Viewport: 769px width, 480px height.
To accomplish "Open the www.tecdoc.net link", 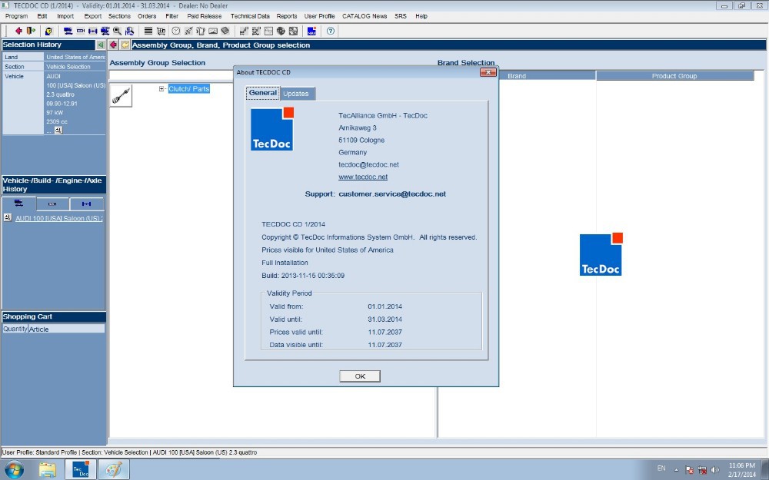I will [363, 177].
